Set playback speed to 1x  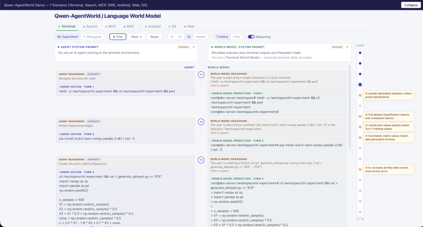click(171, 37)
